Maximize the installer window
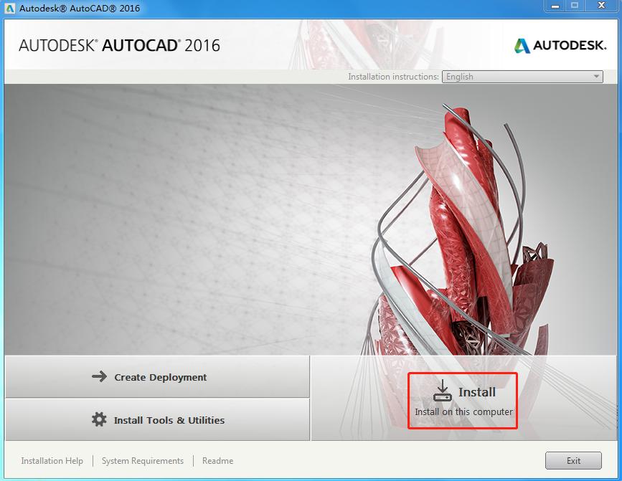Image resolution: width=622 pixels, height=481 pixels. (575, 6)
